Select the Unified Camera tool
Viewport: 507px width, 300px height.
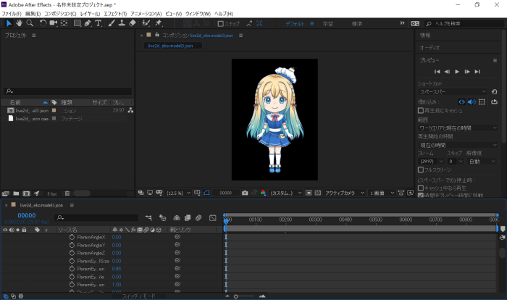(54, 23)
